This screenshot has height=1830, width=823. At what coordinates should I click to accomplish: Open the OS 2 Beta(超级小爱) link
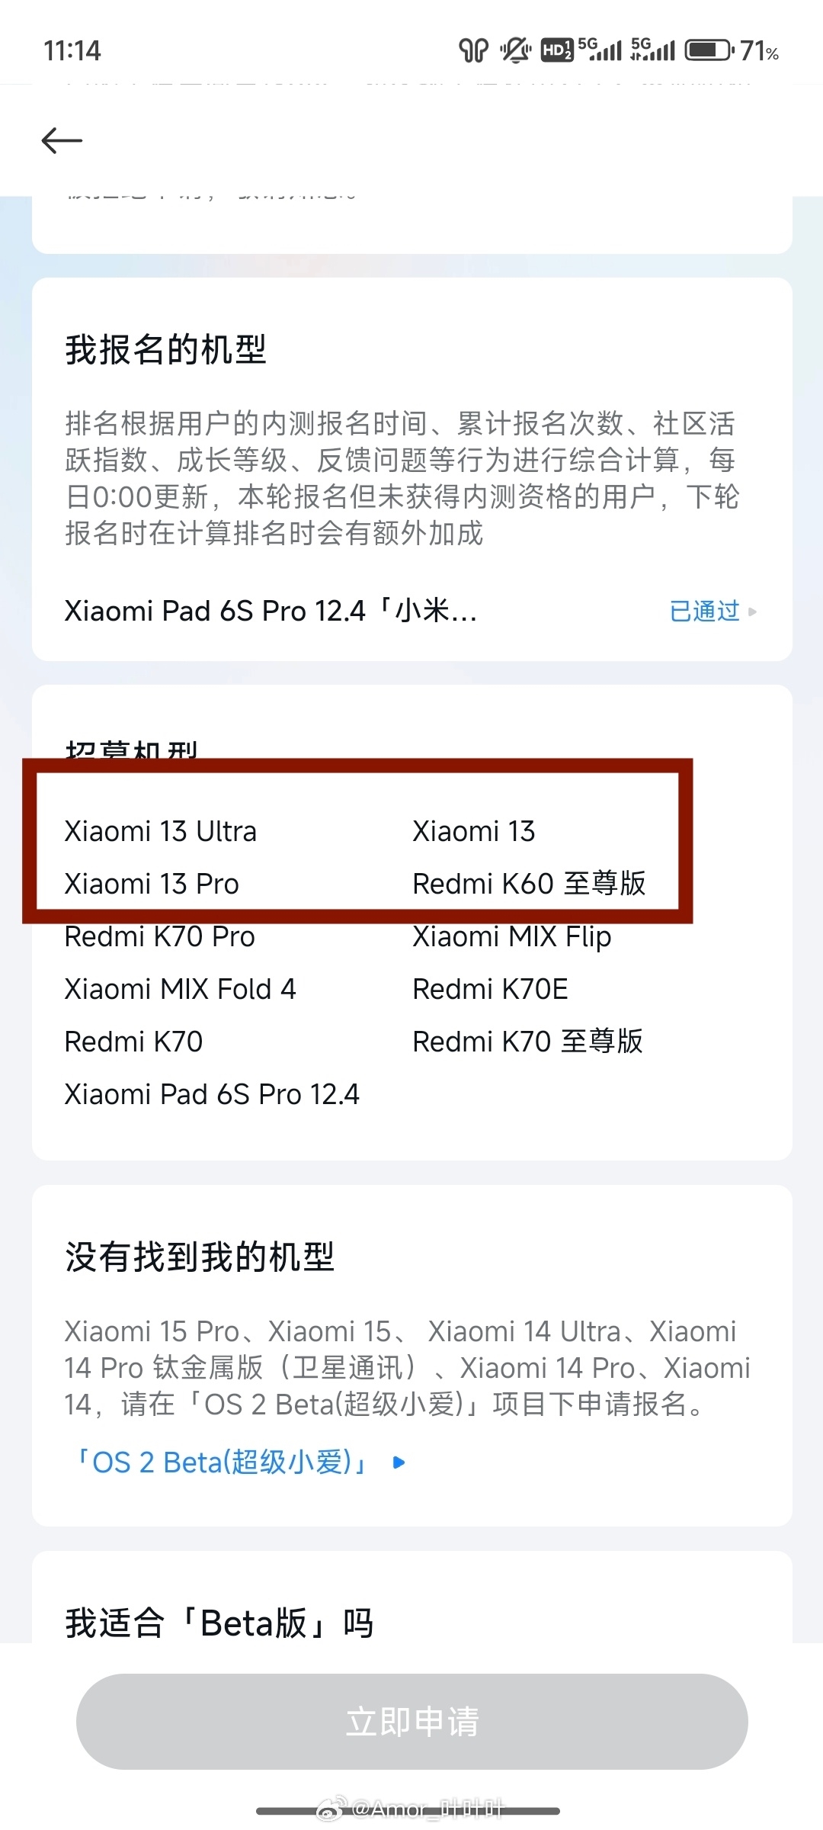coord(221,1462)
